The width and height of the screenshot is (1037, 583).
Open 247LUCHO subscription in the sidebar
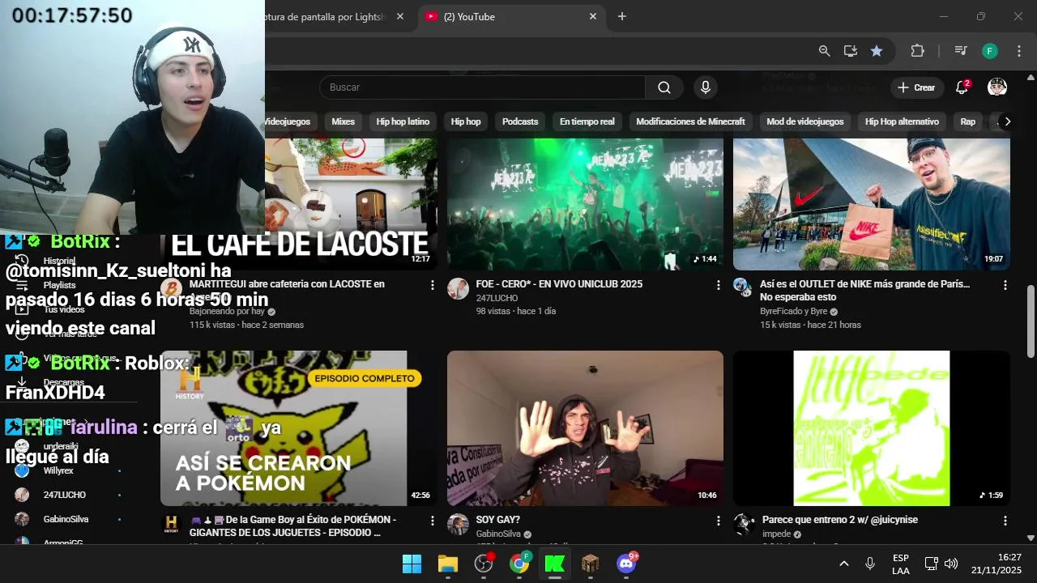65,495
